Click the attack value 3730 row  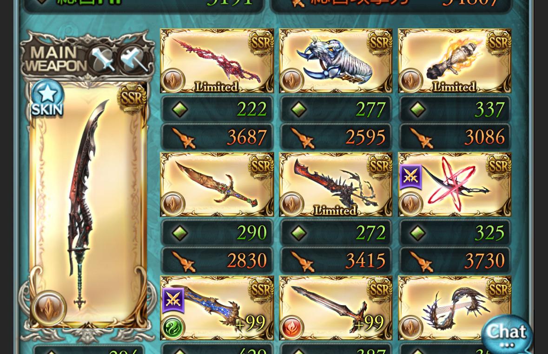tap(455, 260)
